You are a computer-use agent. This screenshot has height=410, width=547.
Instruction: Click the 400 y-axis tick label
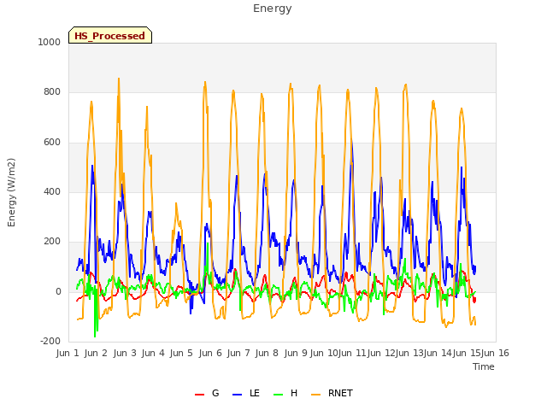[x=52, y=191]
